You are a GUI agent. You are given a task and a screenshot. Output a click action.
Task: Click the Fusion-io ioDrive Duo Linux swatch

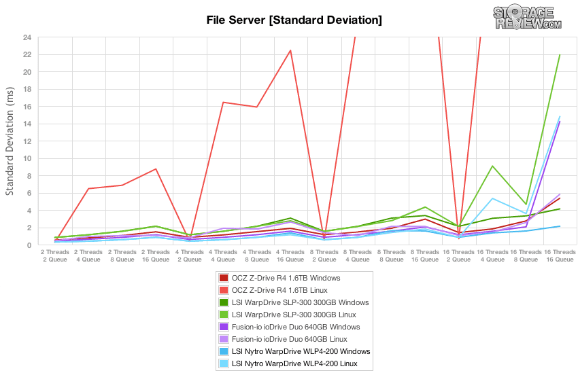[224, 339]
